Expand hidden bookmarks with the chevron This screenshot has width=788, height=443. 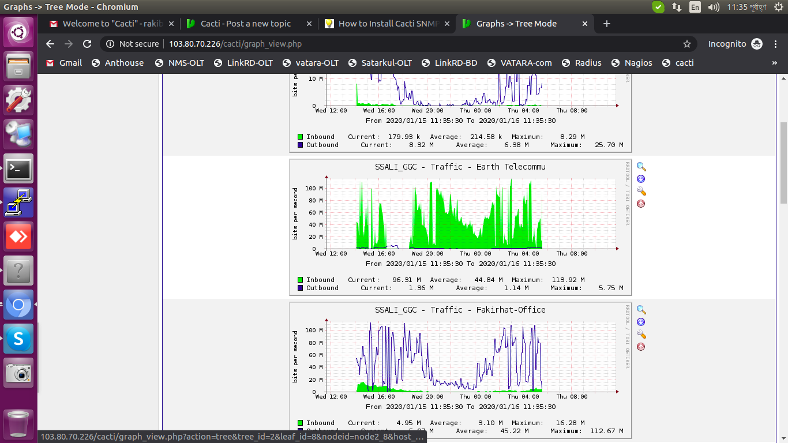tap(774, 63)
